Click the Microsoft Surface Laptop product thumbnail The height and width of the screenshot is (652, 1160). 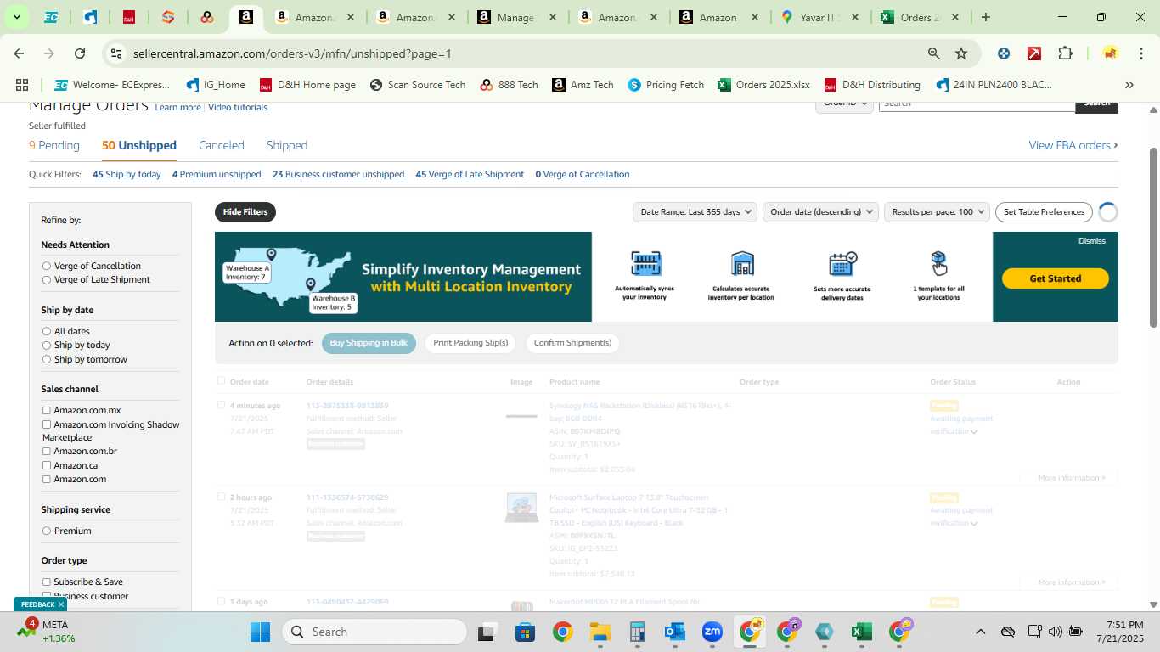coord(521,508)
